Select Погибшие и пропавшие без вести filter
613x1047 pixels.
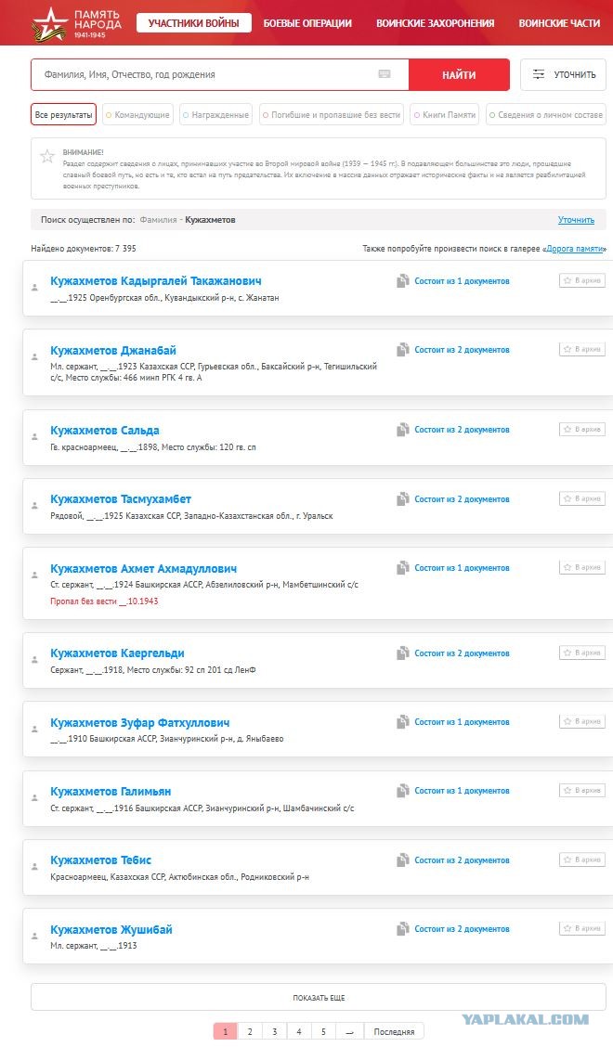(x=332, y=115)
